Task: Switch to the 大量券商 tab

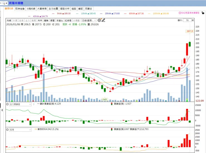Action: click(42, 9)
